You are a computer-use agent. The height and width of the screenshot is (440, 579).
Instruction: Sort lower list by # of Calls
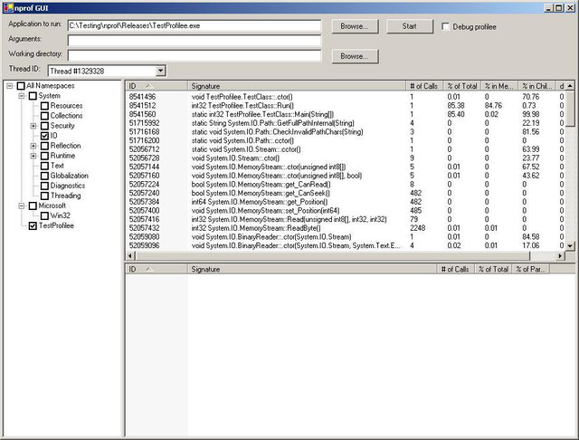click(456, 269)
